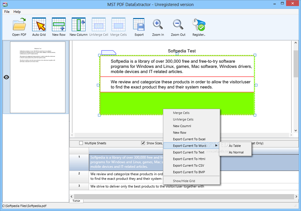Click the UnMerge Cell toolbar icon
The width and height of the screenshot is (301, 211).
point(99,25)
